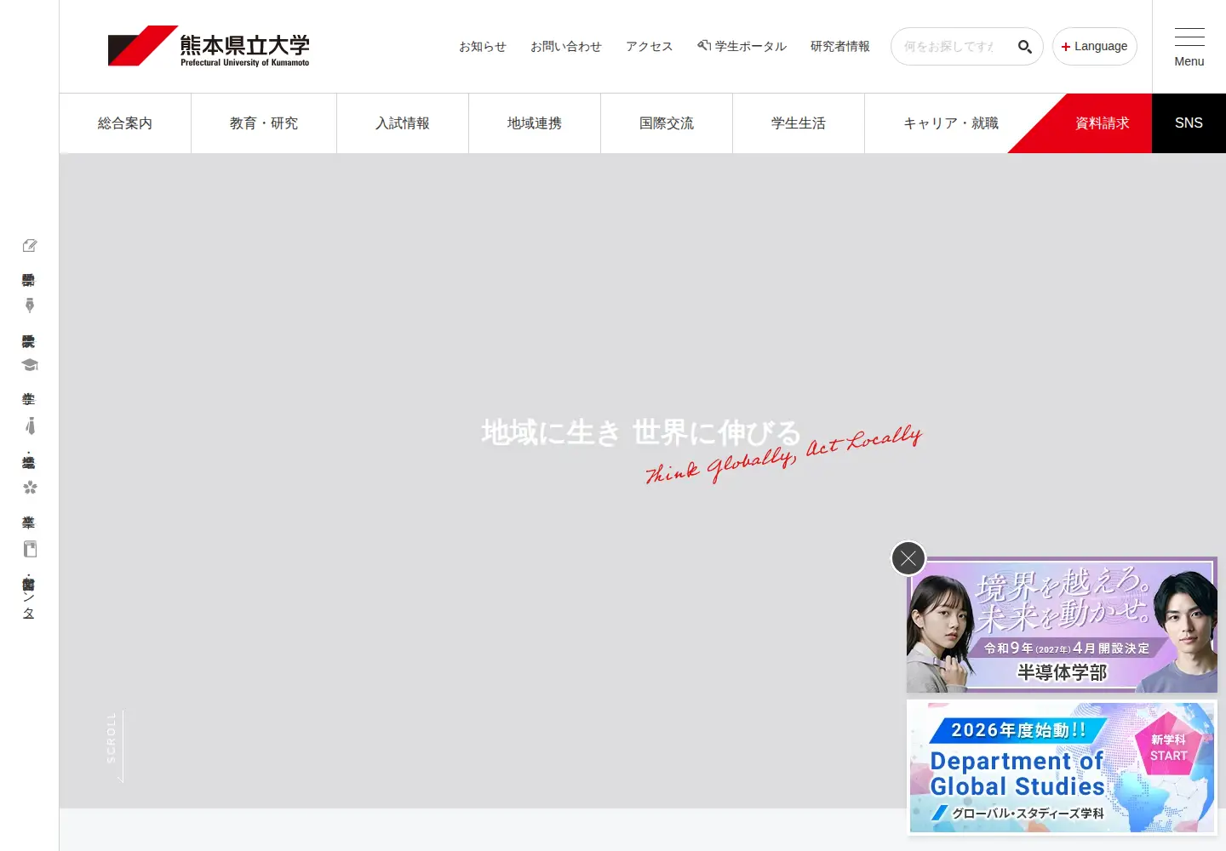Open the 地域連携 menu

[535, 123]
